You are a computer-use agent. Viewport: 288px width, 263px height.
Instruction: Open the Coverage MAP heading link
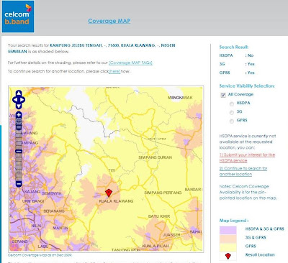tap(109, 21)
